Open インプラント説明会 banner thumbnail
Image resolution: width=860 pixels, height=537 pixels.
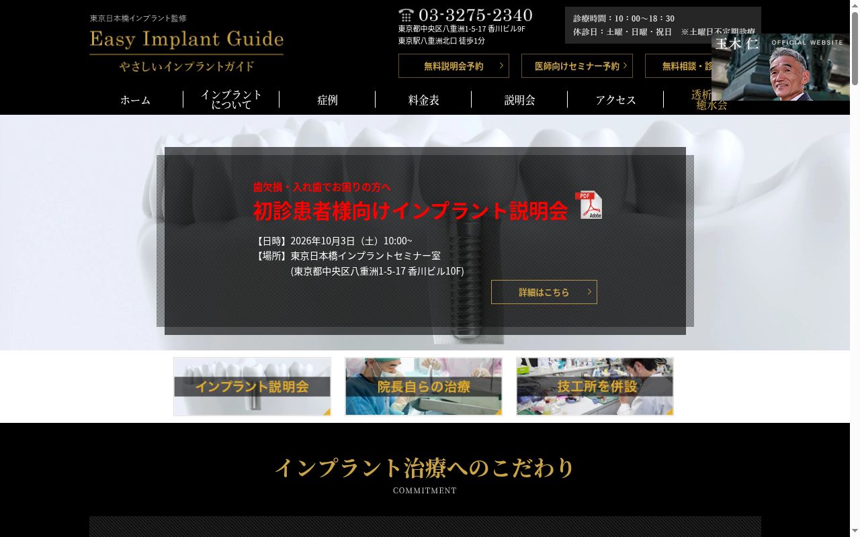[252, 387]
